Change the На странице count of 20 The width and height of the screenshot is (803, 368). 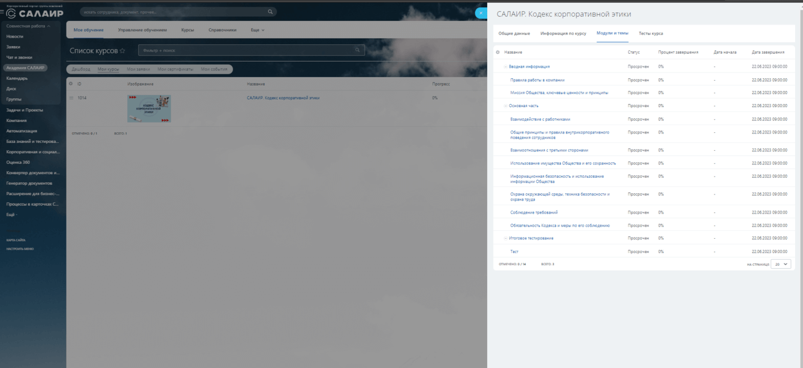781,264
